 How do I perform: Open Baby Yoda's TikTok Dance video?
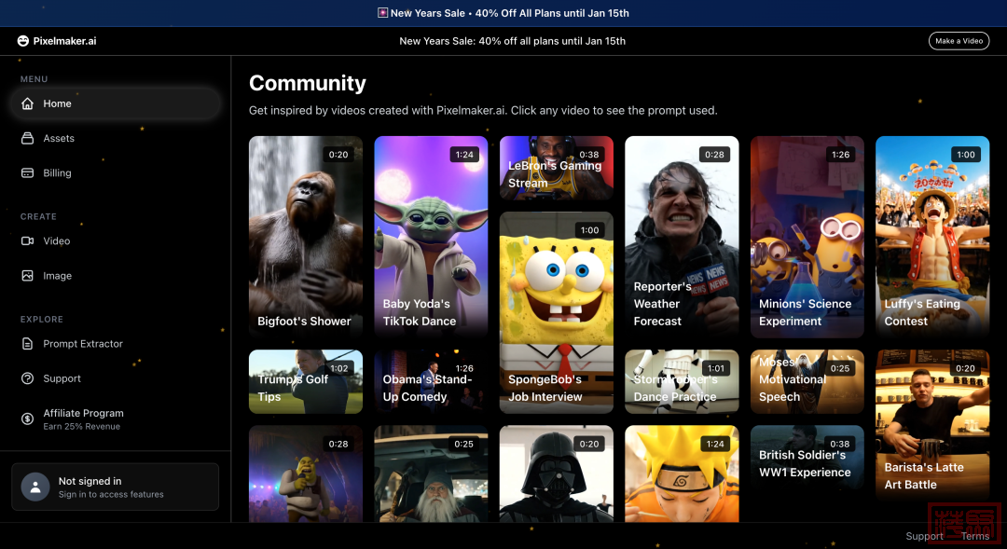[431, 236]
